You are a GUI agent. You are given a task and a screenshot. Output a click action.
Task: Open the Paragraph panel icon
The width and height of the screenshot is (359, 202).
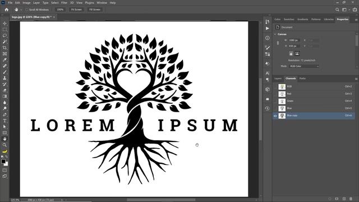[268, 80]
